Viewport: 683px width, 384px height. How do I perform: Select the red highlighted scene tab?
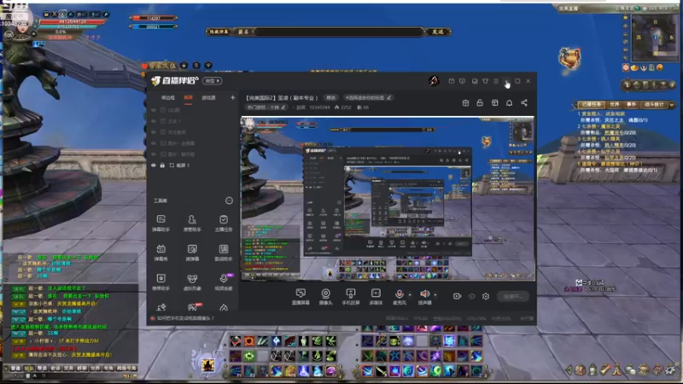coord(188,97)
